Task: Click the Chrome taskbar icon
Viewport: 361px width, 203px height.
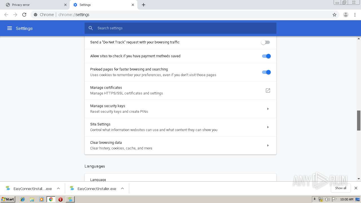Action: tap(51, 199)
